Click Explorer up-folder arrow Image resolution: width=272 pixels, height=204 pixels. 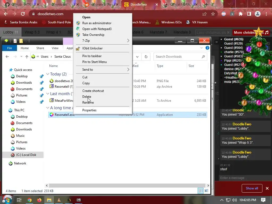[x=27, y=57]
